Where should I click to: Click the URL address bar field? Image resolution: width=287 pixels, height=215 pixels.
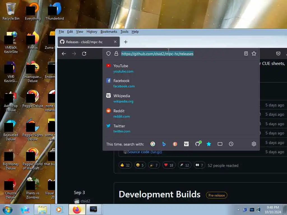click(181, 53)
